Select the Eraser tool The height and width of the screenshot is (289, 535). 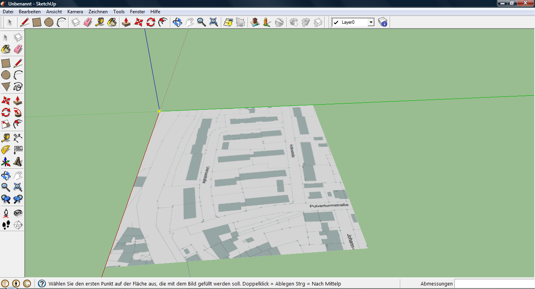click(88, 22)
